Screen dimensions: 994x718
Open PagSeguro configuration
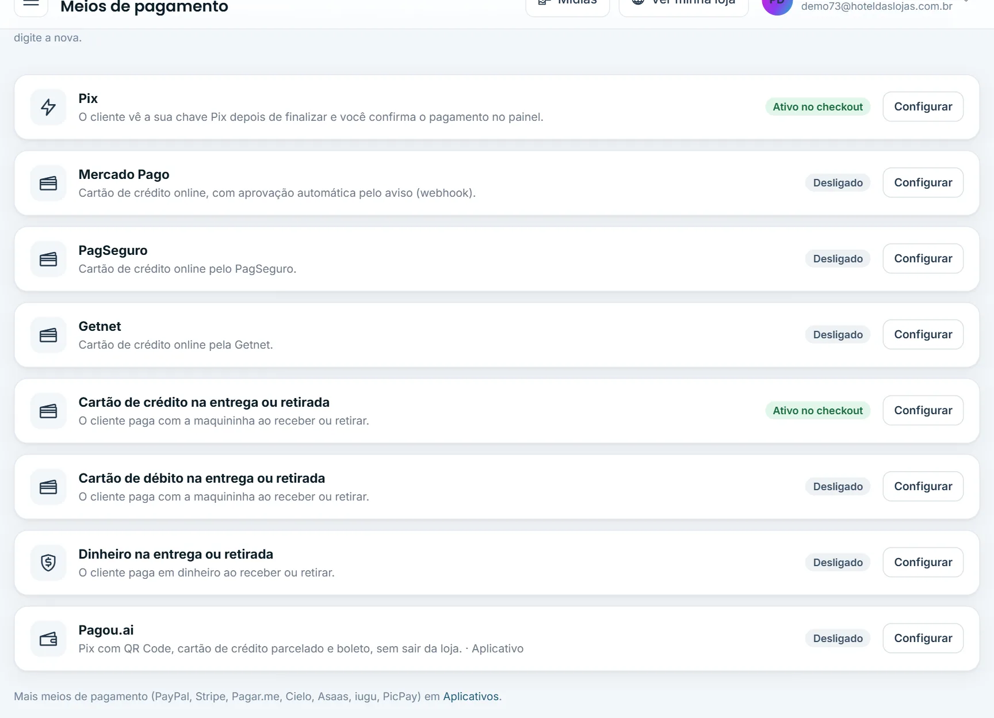point(923,258)
